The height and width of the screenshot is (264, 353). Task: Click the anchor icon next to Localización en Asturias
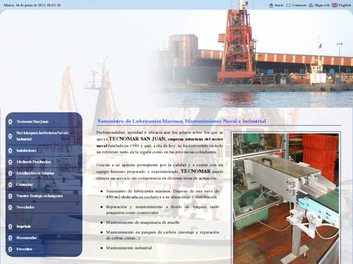point(10,173)
